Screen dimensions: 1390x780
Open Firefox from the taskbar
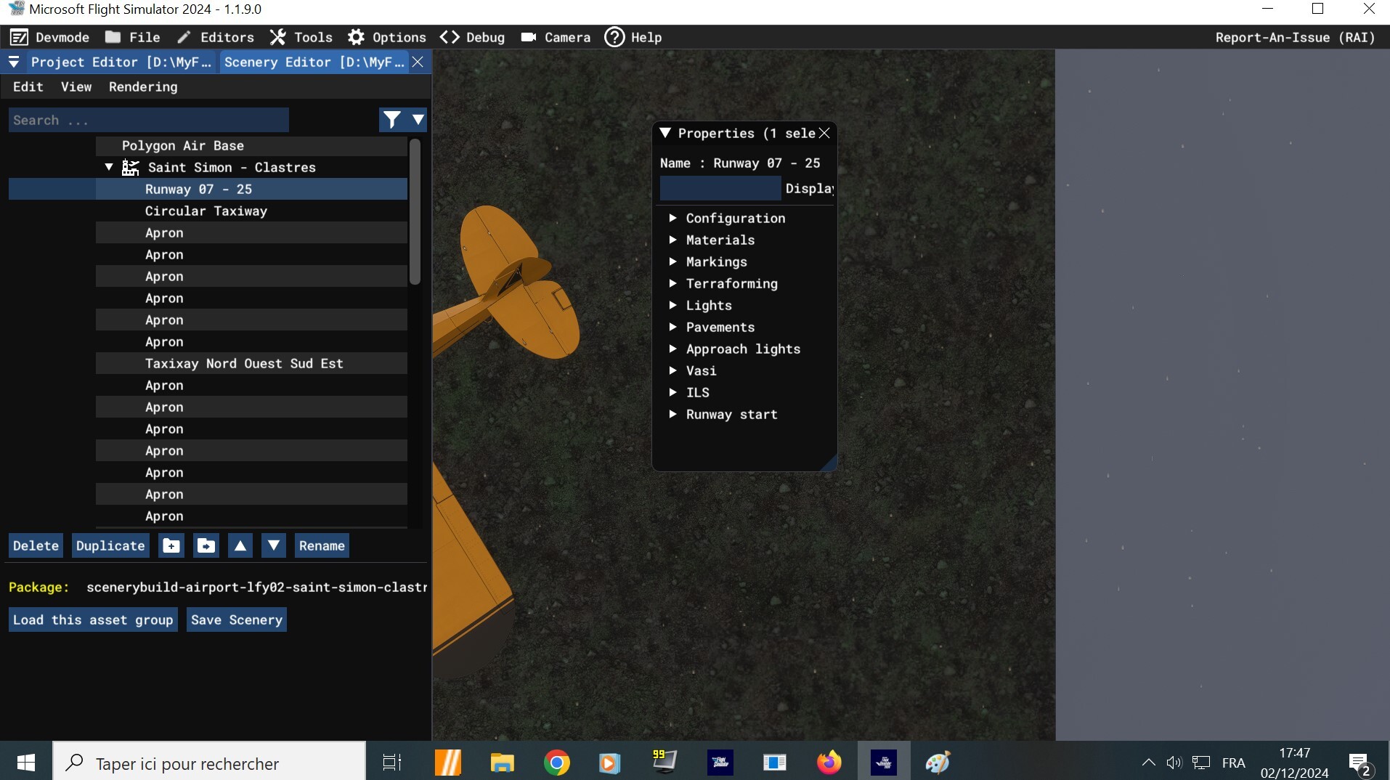point(829,763)
